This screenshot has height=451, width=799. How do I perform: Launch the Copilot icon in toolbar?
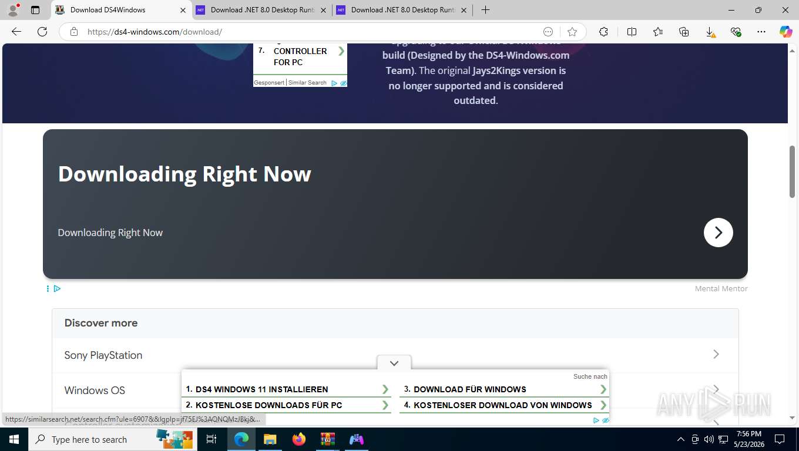point(786,32)
